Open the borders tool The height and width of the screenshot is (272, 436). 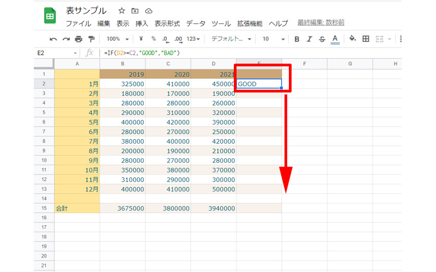click(366, 39)
